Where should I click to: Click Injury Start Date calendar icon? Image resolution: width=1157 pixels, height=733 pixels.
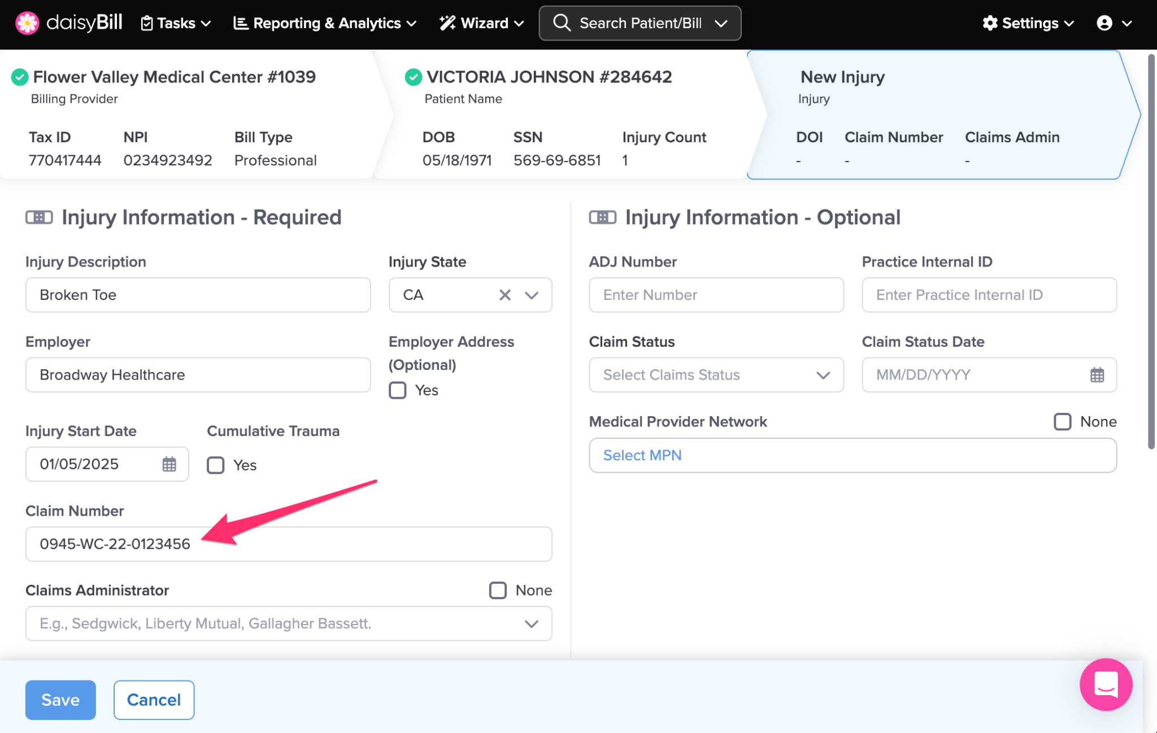click(169, 464)
